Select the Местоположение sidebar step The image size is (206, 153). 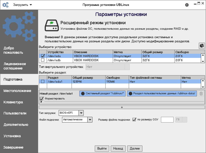(x=17, y=91)
